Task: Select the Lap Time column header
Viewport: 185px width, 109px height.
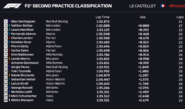Action: click(x=102, y=17)
